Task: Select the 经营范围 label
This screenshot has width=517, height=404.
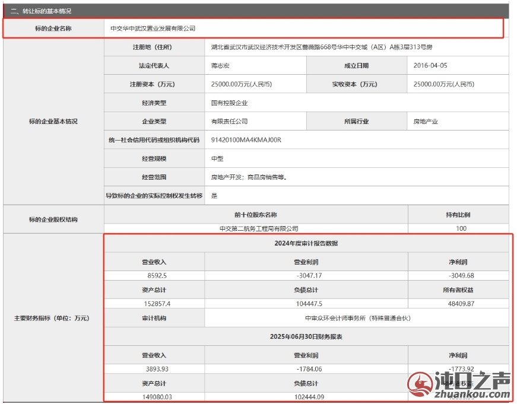Action: 154,177
